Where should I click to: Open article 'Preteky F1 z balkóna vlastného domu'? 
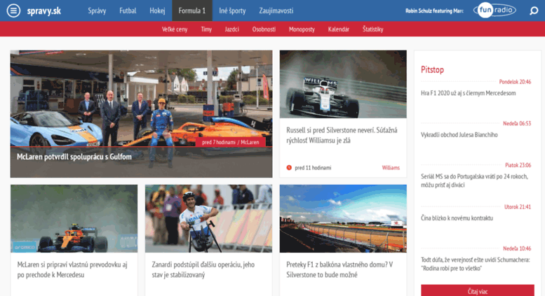(x=339, y=269)
